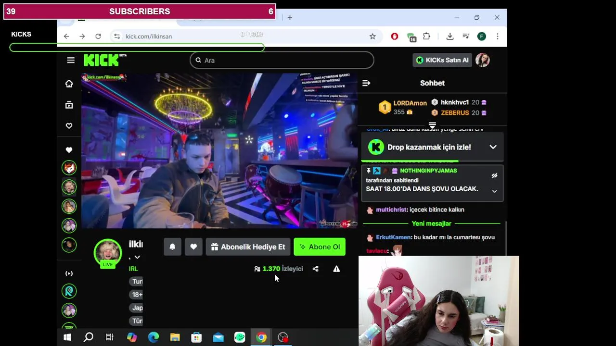The width and height of the screenshot is (616, 346).
Task: Hide the pinned message eye icon
Action: (x=494, y=176)
